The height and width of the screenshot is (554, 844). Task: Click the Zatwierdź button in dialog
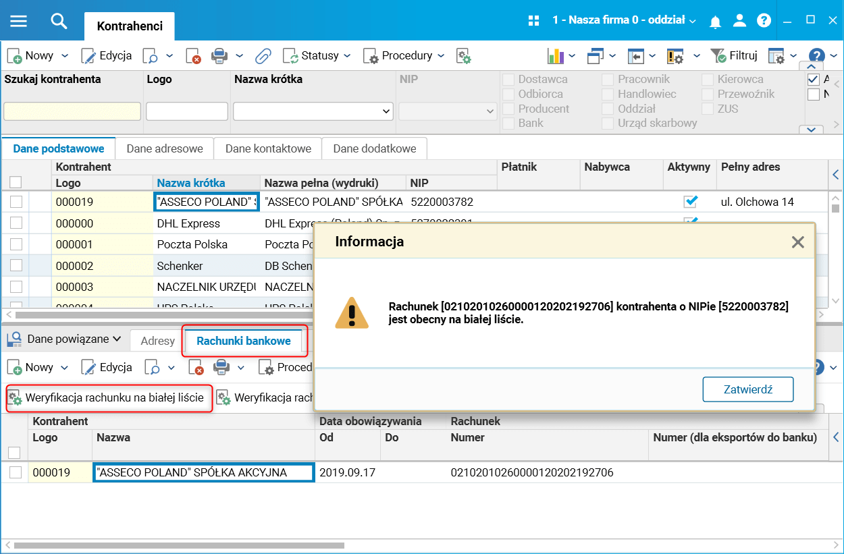(x=748, y=389)
